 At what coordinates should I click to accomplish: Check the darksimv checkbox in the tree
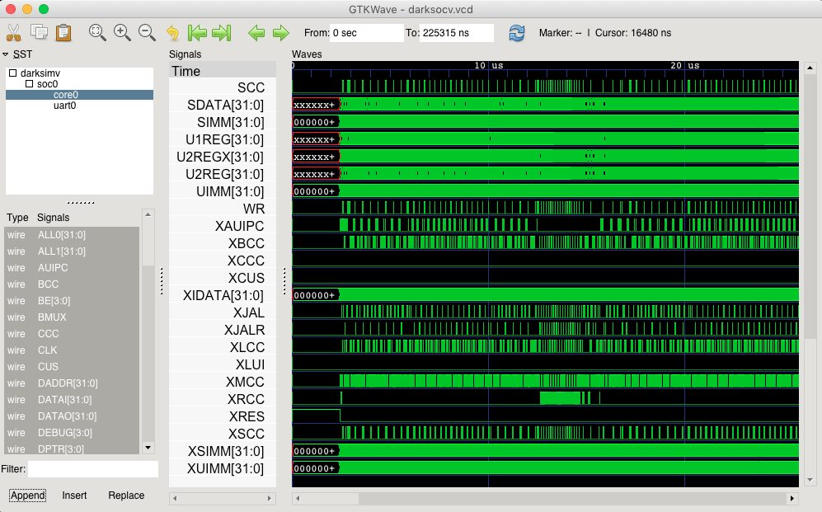[x=12, y=73]
